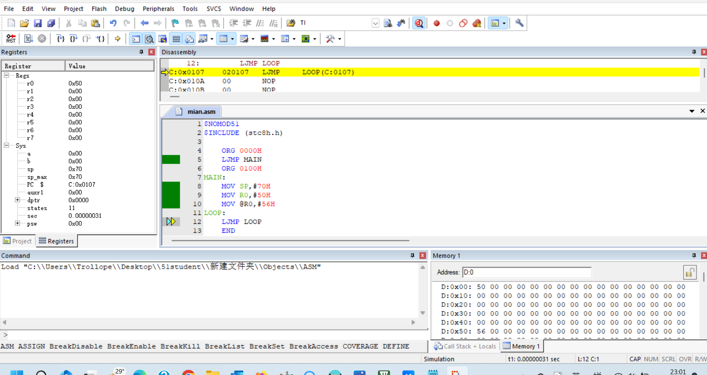
Task: Click Command window scroll down arrow
Action: (x=423, y=313)
